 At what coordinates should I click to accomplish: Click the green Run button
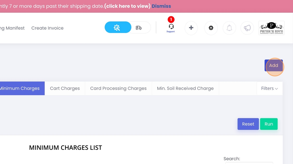269,124
